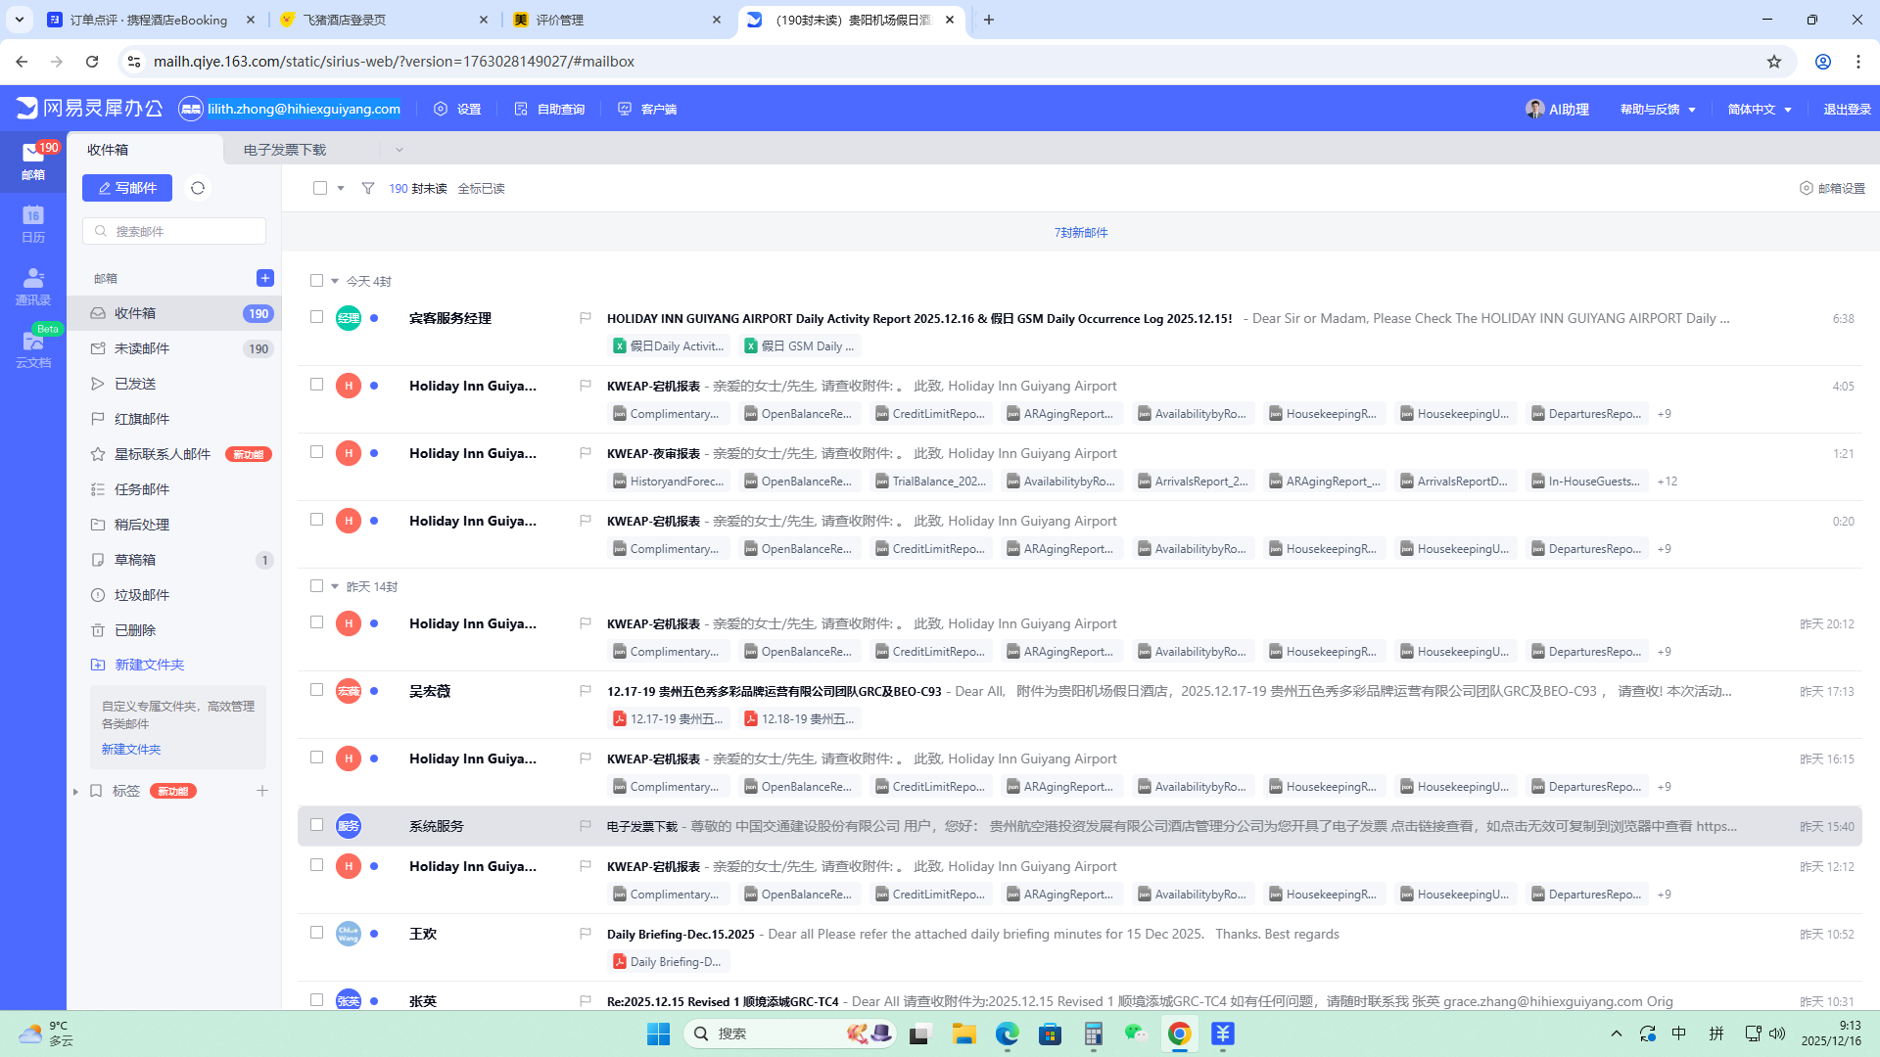Open Chrome from the Windows taskbar

click(1179, 1034)
